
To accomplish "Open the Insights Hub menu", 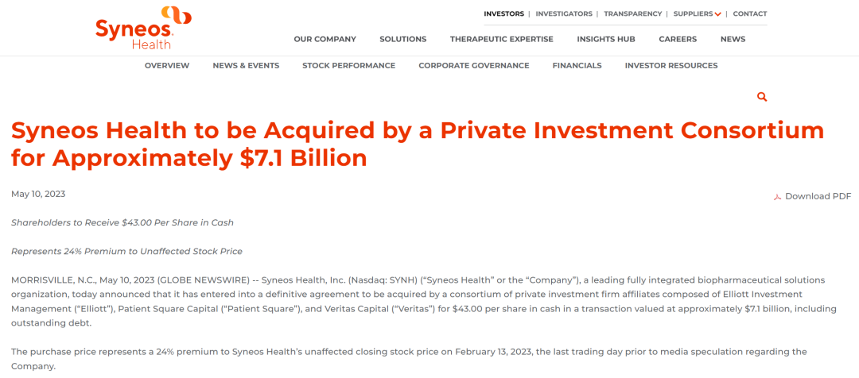I will [606, 39].
